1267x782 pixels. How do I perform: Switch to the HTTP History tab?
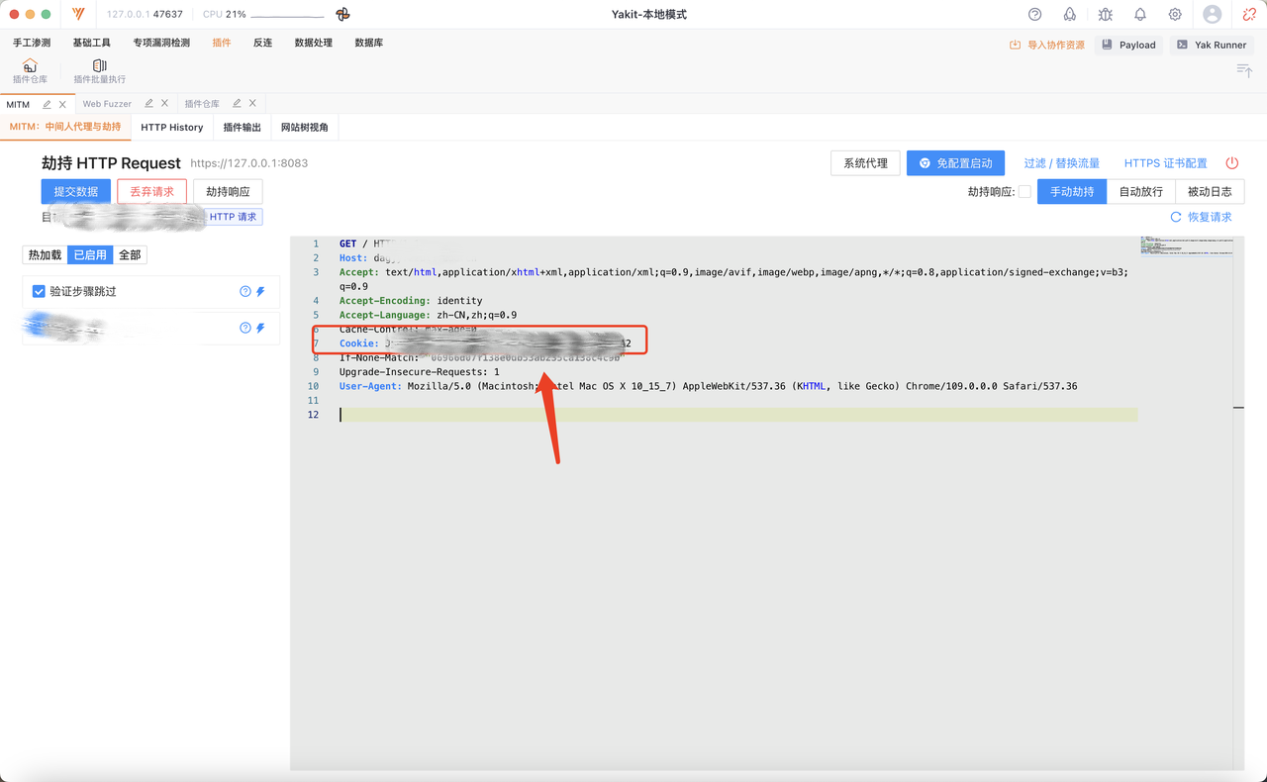click(171, 128)
